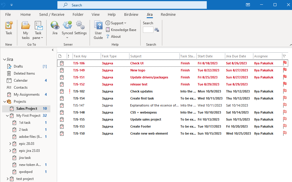Open the Support dropdown
The width and height of the screenshot is (292, 182).
pos(116,23)
